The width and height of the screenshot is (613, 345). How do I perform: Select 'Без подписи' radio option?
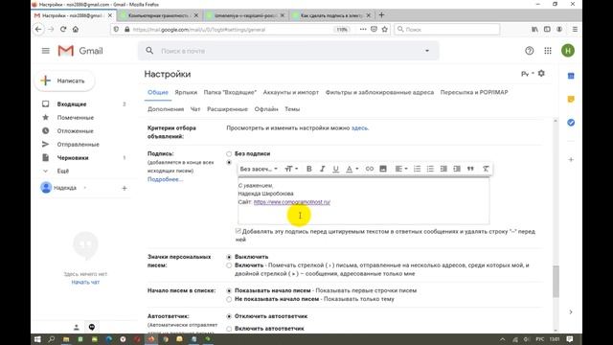(229, 153)
